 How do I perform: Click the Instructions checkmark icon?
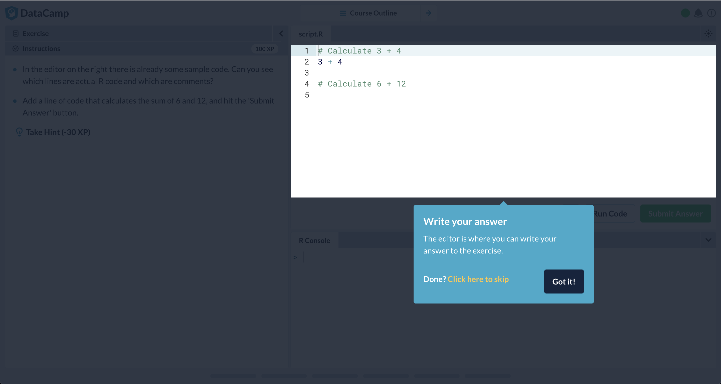click(16, 49)
